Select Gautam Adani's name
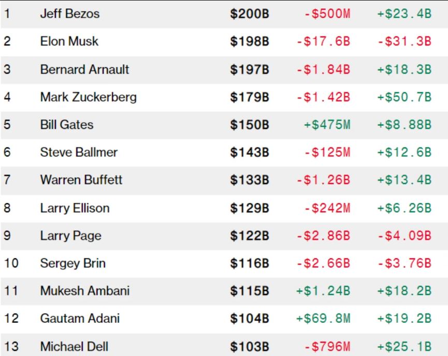The image size is (448, 356). click(80, 318)
